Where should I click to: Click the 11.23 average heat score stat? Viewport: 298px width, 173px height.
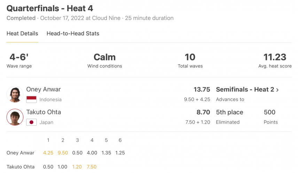coord(275,57)
